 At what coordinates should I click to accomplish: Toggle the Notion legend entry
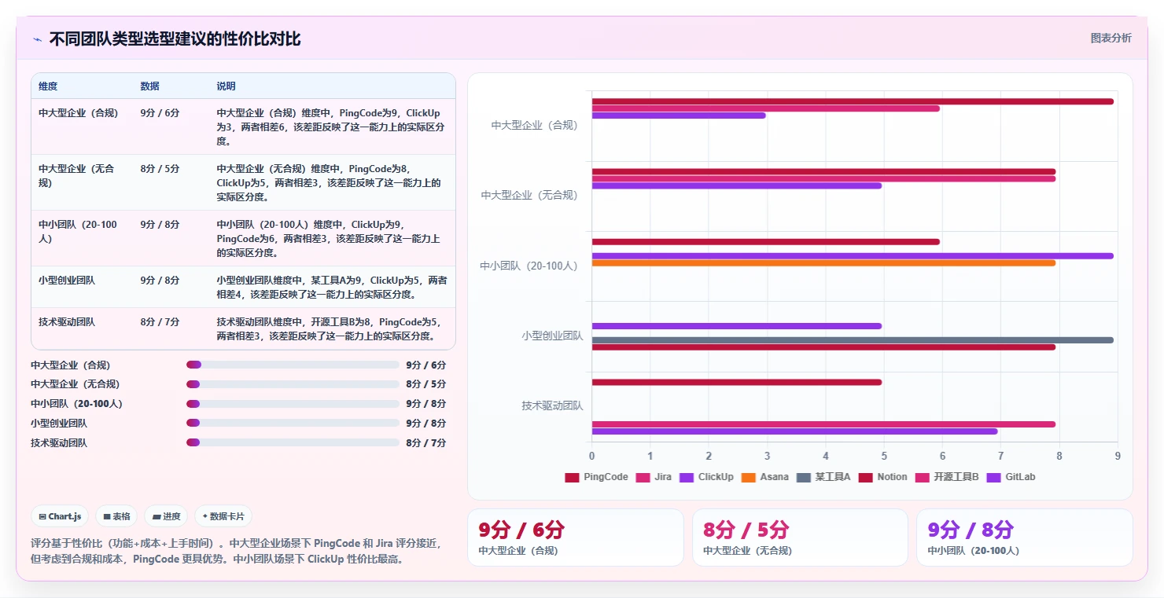click(x=882, y=477)
